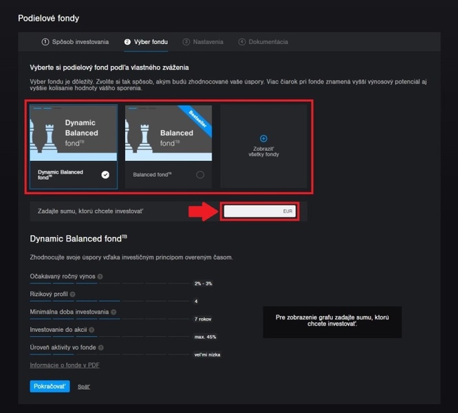458x413 pixels.
Task: Select the Dynamic Balanced fond radio button
Action: click(105, 175)
